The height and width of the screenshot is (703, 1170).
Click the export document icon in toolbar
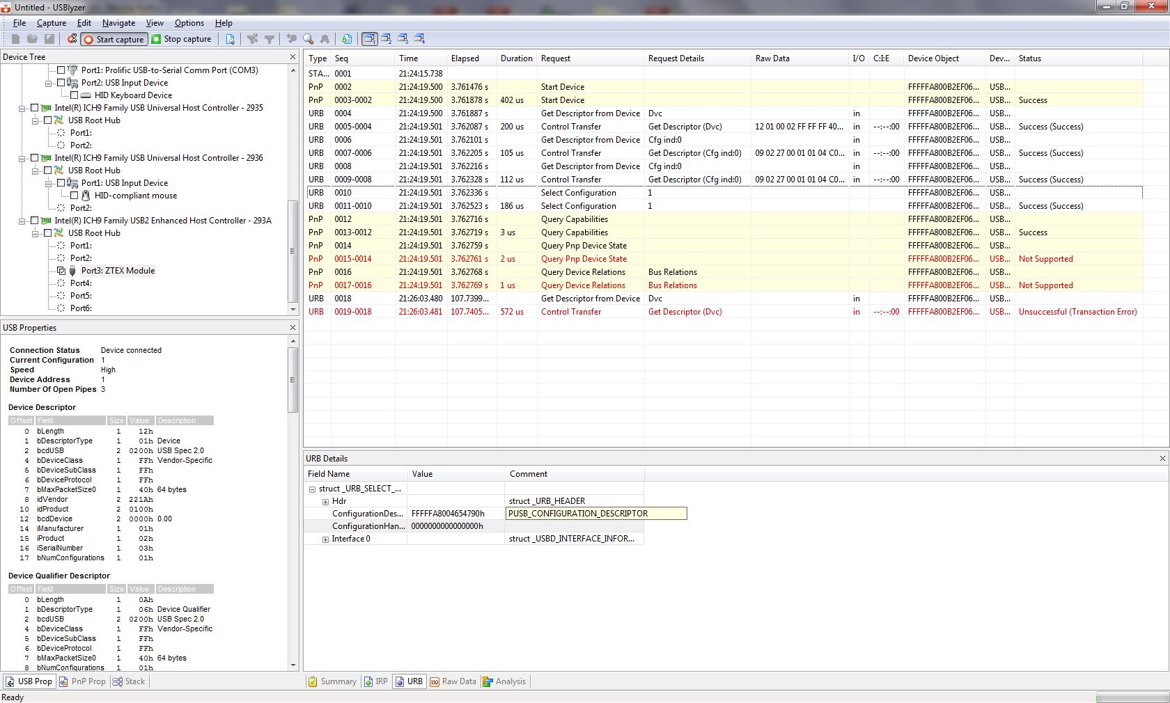coord(347,39)
